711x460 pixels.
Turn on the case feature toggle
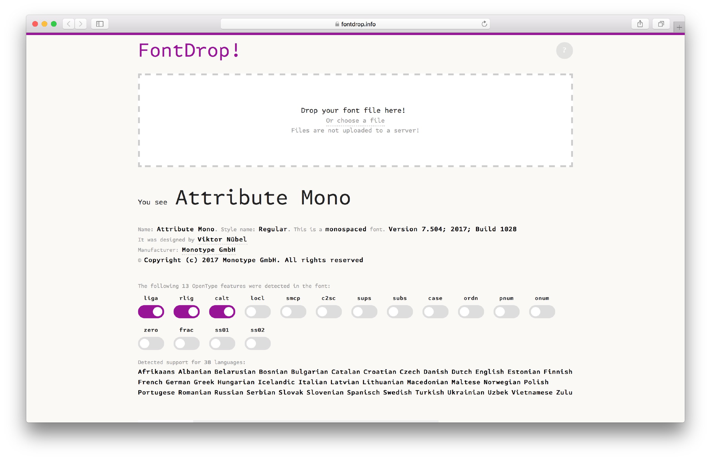tap(435, 312)
